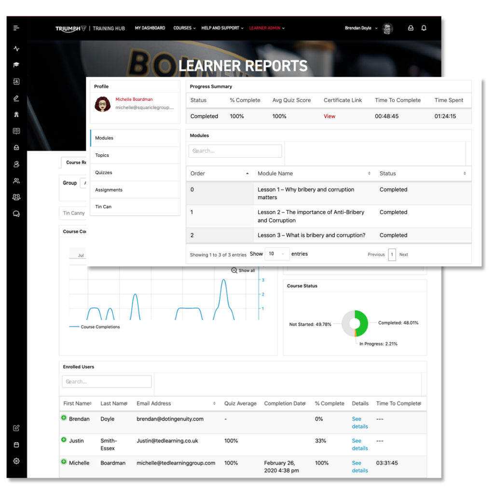Click See details for Justin Smith-Essex

(360, 444)
